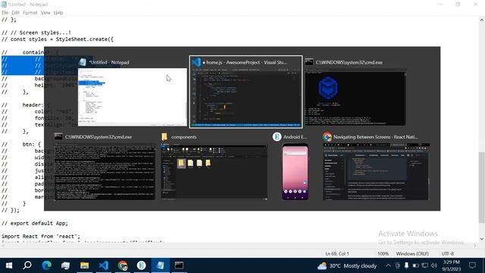Screen dimensions: 485x273
Task: Open the Windows Start menu
Action: (x=9, y=265)
